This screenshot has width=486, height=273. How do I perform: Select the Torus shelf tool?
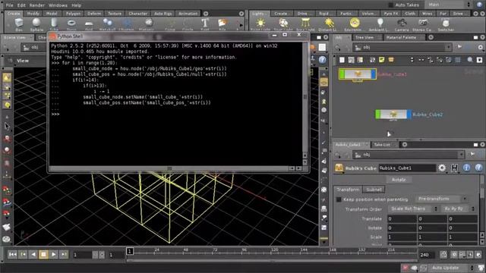tap(71, 24)
